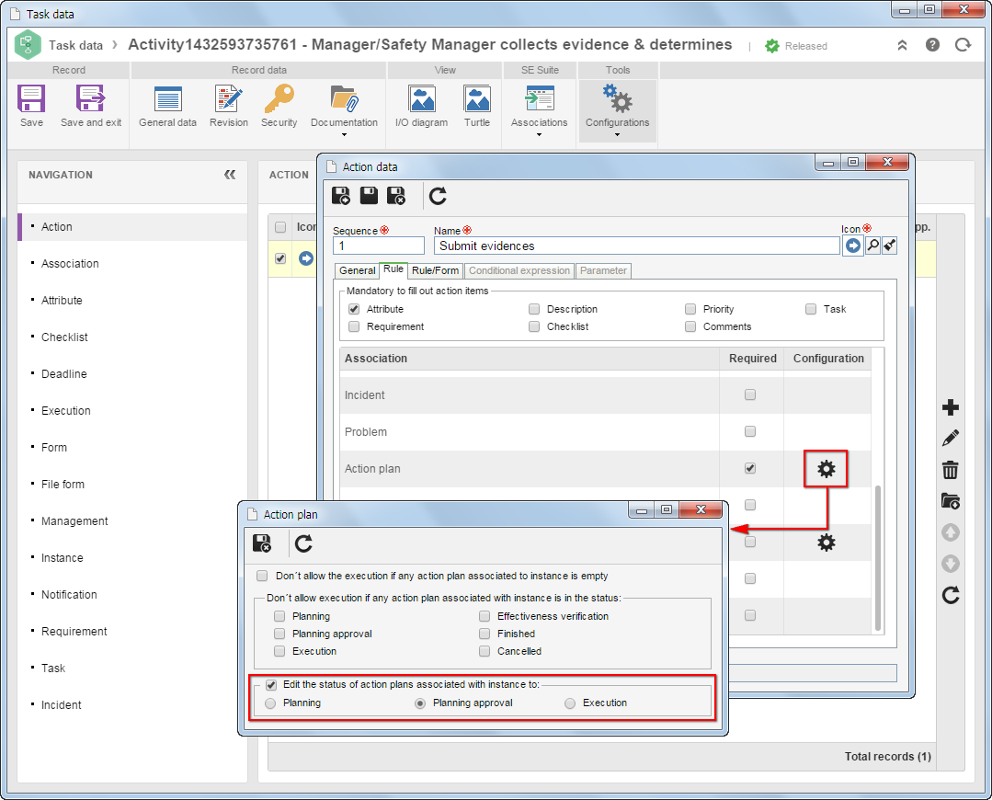The image size is (992, 800).
Task: Select the Planning status radio button
Action: click(270, 703)
